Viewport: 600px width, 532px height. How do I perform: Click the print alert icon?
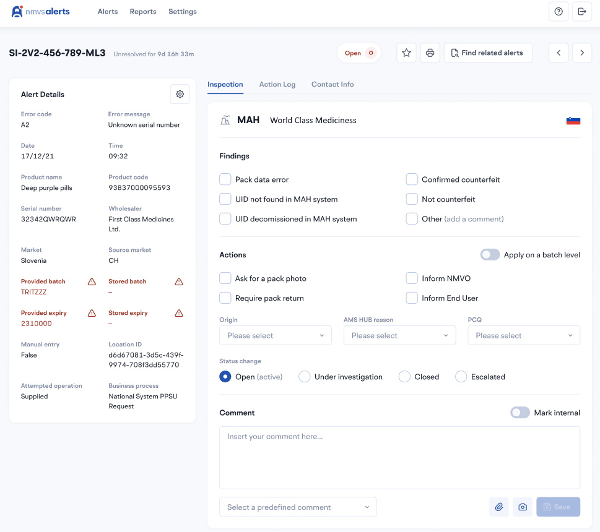tap(430, 53)
